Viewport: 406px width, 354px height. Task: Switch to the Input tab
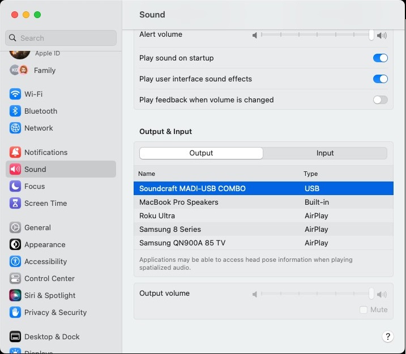click(325, 153)
